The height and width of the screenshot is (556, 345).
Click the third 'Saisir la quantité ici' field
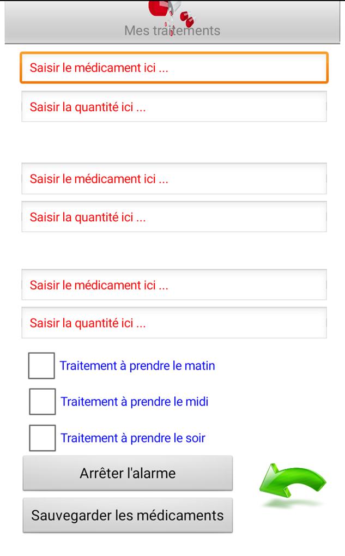(x=174, y=323)
